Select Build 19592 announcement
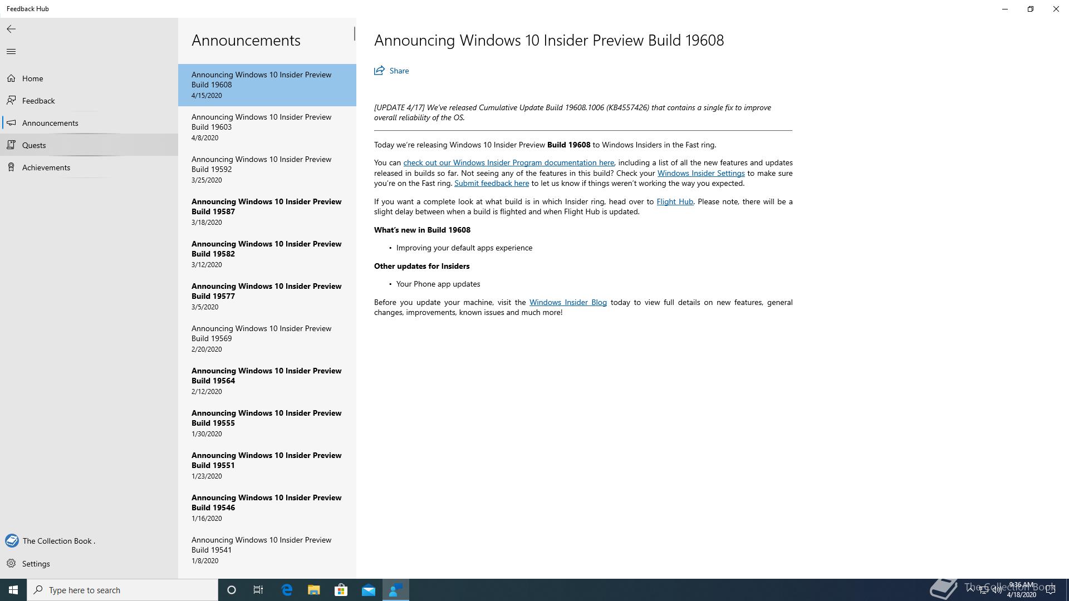Screen dimensions: 1069x601 point(267,170)
